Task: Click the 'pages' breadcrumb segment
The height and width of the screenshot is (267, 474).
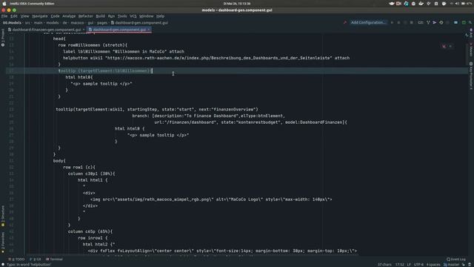Action: pos(102,23)
